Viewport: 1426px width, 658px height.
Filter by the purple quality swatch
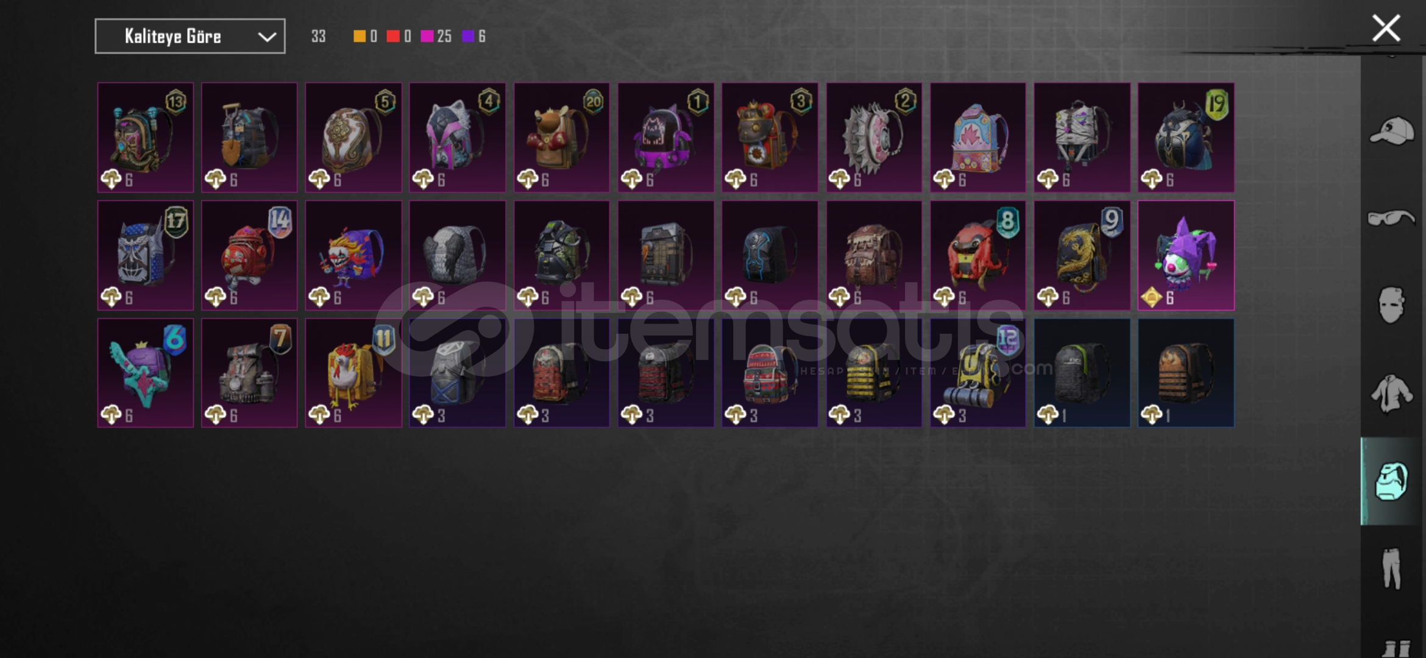pyautogui.click(x=468, y=37)
